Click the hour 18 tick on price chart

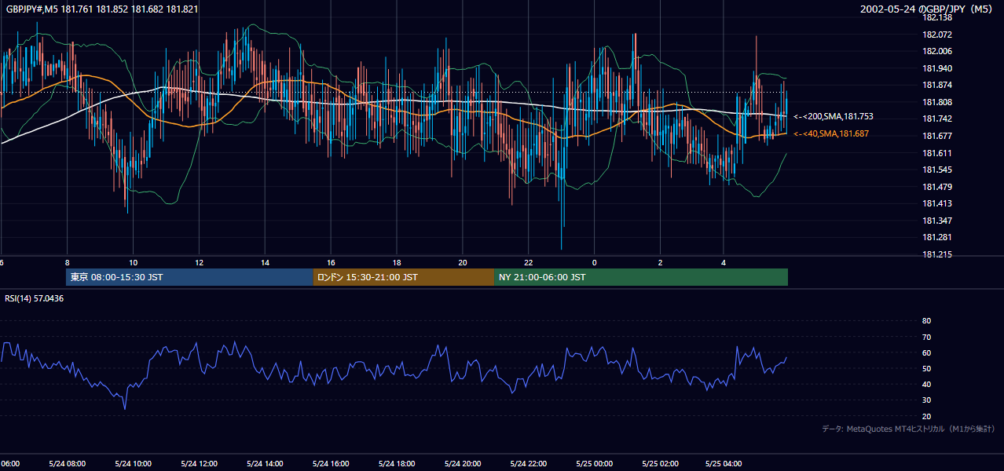(x=397, y=262)
